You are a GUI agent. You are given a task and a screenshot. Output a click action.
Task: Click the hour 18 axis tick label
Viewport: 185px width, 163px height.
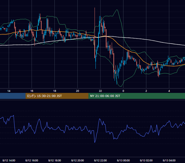pyautogui.click(x=55, y=91)
